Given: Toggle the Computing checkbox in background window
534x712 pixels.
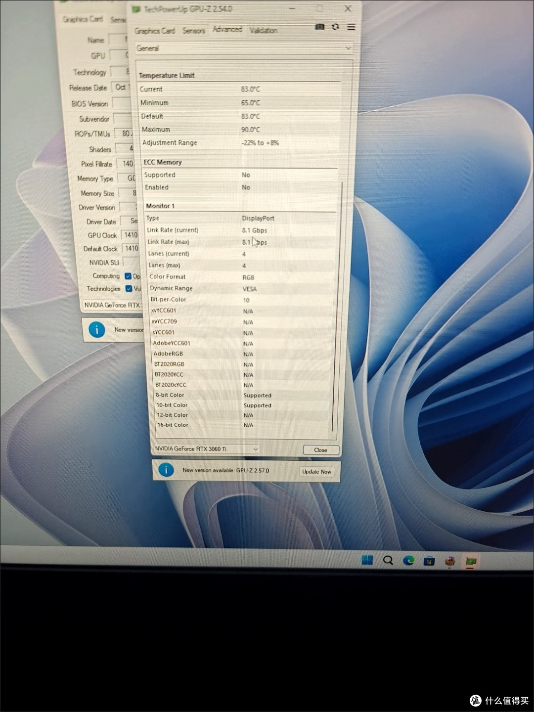Looking at the screenshot, I should (x=129, y=276).
